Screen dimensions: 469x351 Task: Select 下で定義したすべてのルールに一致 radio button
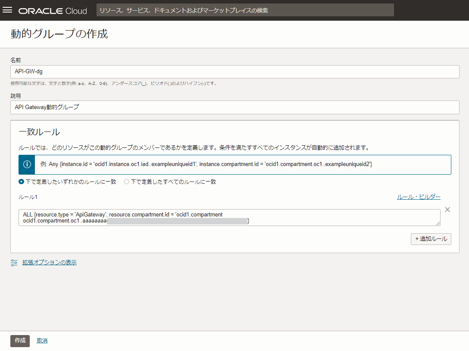point(127,182)
